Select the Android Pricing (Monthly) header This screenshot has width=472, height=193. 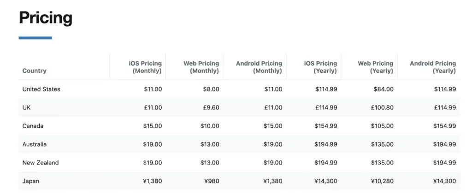259,67
